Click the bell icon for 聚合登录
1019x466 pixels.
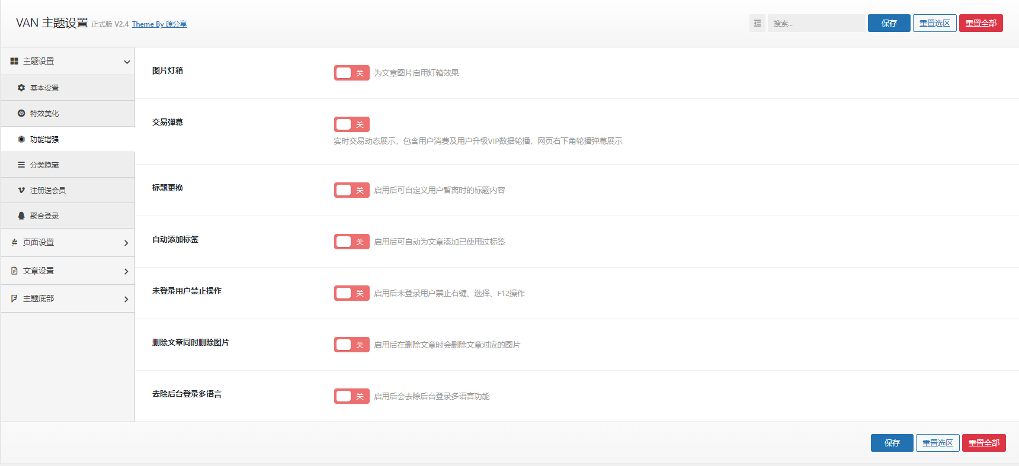[21, 216]
